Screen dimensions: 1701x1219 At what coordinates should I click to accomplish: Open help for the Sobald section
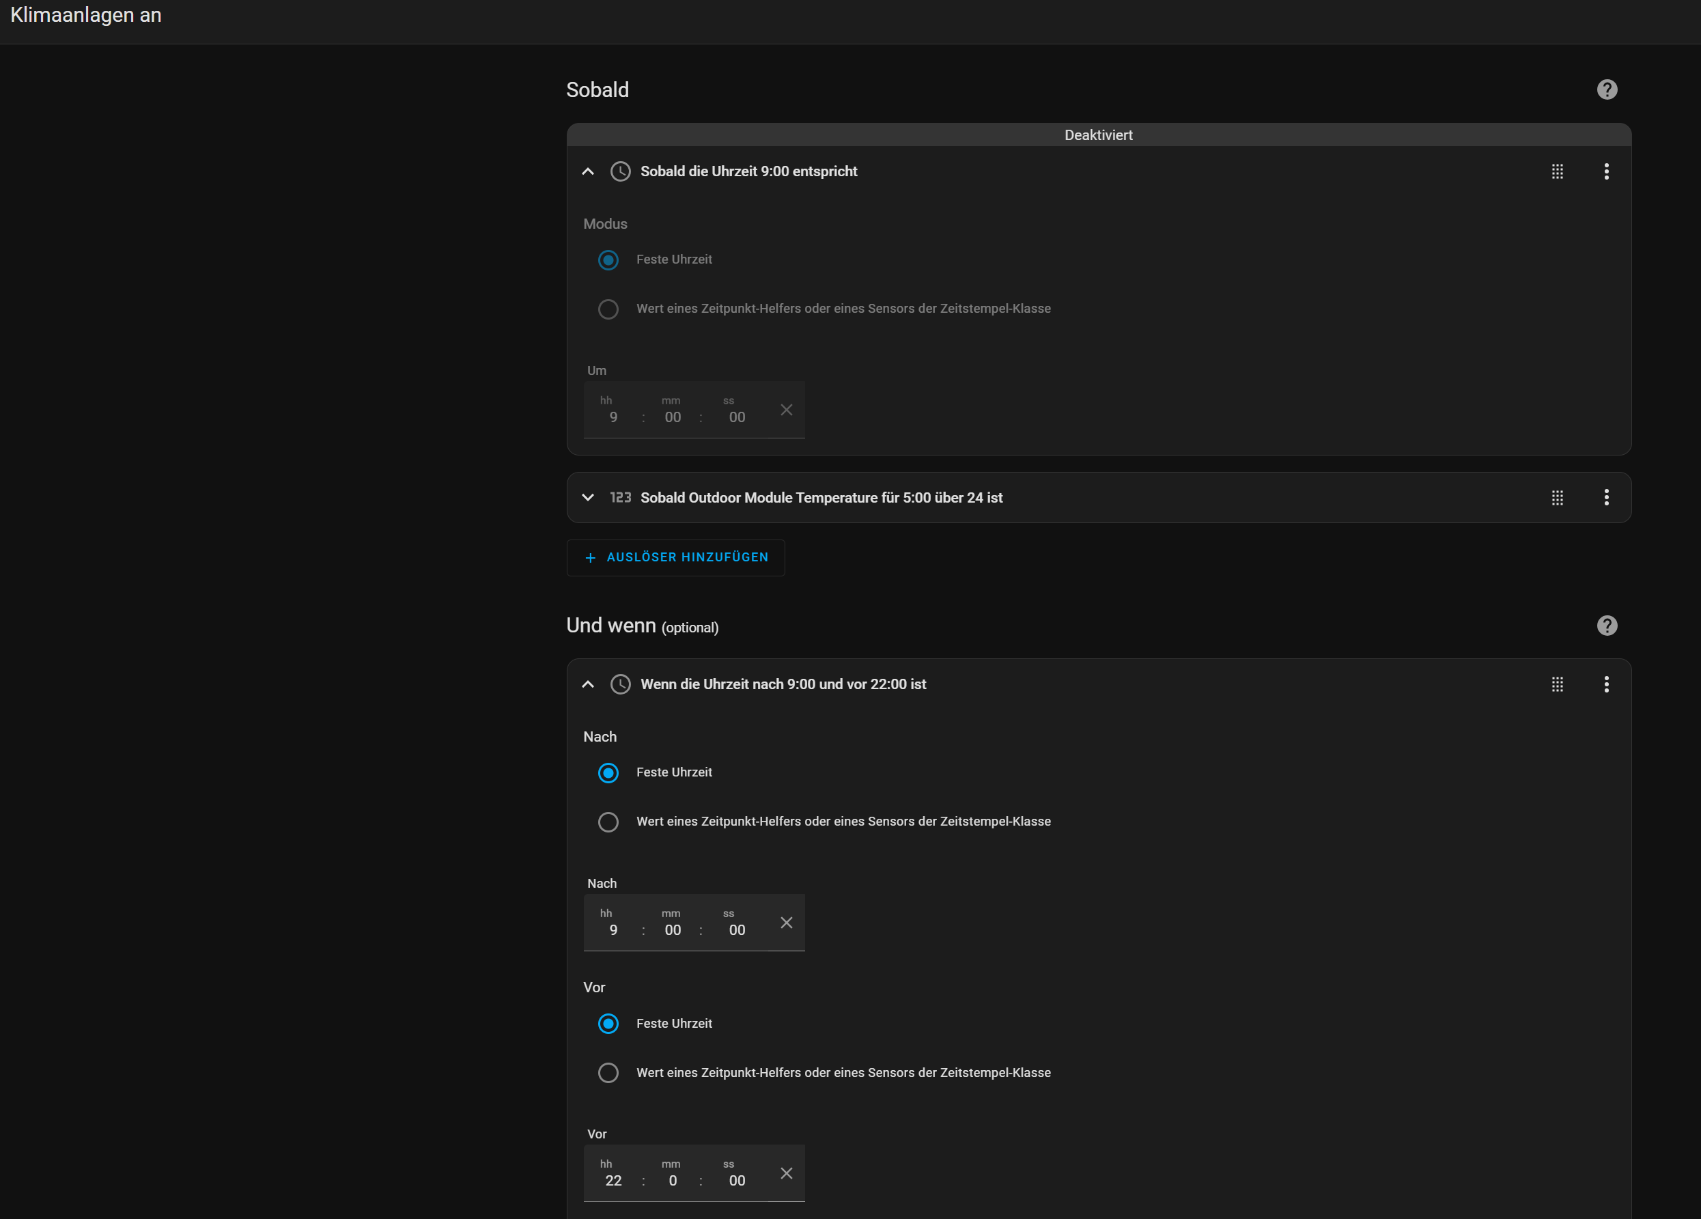point(1607,90)
